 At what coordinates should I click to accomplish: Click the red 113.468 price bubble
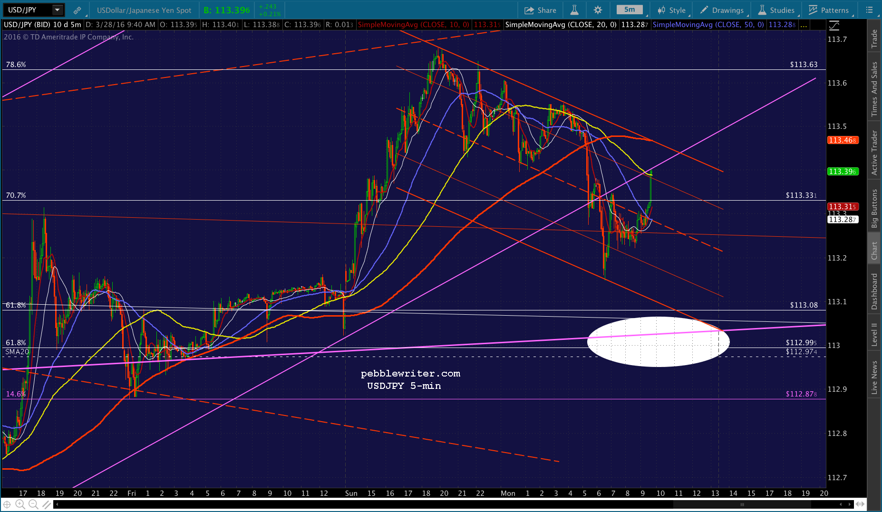[843, 140]
